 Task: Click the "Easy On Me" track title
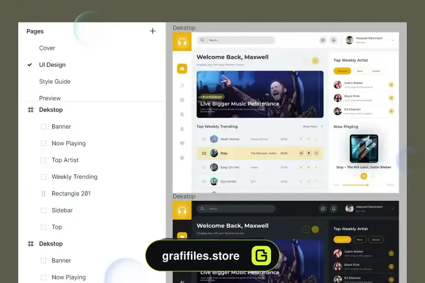pos(230,168)
